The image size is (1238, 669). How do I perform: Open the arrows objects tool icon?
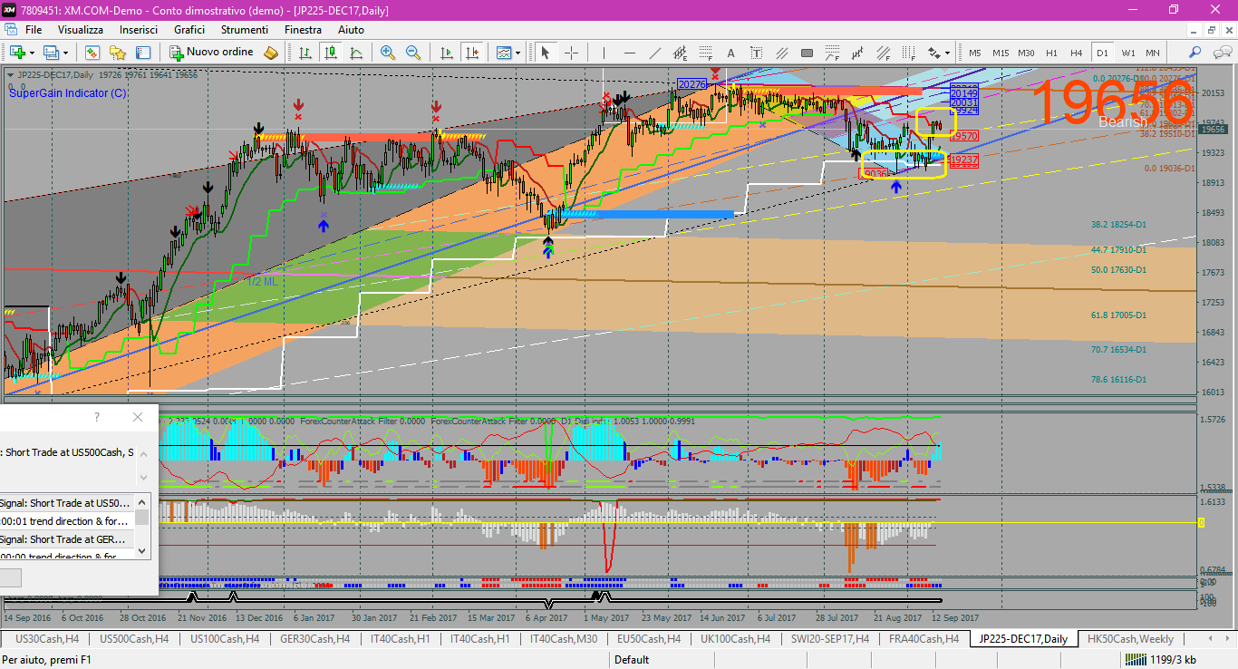click(x=933, y=52)
